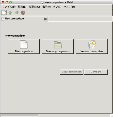Click the Compare button
Image resolution: width=113 pixels, height=117 pixels.
pos(96,72)
